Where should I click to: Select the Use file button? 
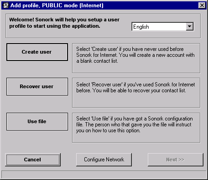(x=37, y=121)
